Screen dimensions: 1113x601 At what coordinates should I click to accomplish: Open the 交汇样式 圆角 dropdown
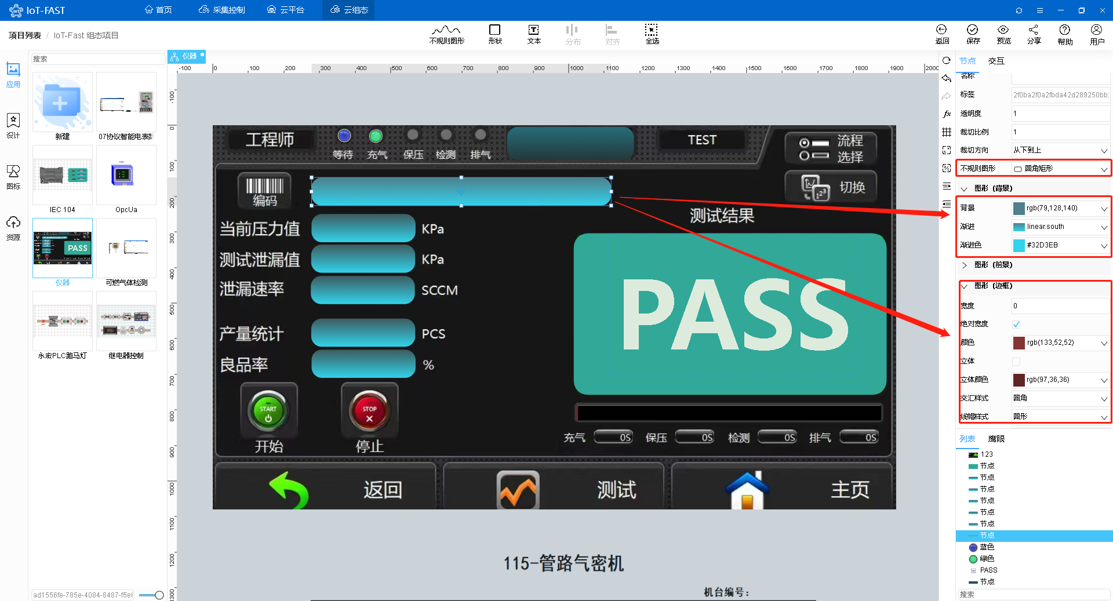1060,398
